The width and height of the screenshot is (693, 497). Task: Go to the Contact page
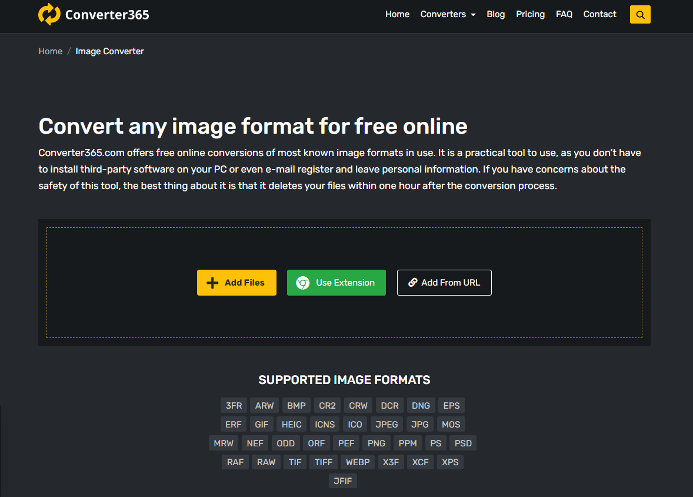click(x=599, y=14)
